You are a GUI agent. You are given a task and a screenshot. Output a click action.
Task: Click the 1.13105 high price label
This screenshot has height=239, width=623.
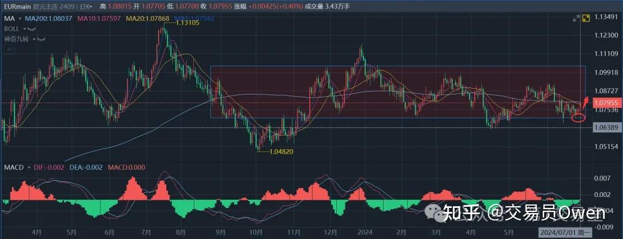coord(187,23)
